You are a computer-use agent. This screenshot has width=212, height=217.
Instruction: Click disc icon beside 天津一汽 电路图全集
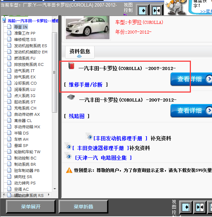point(68,156)
